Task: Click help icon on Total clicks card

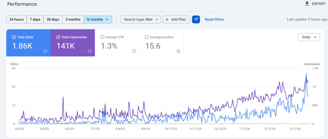Action: (x=45, y=51)
